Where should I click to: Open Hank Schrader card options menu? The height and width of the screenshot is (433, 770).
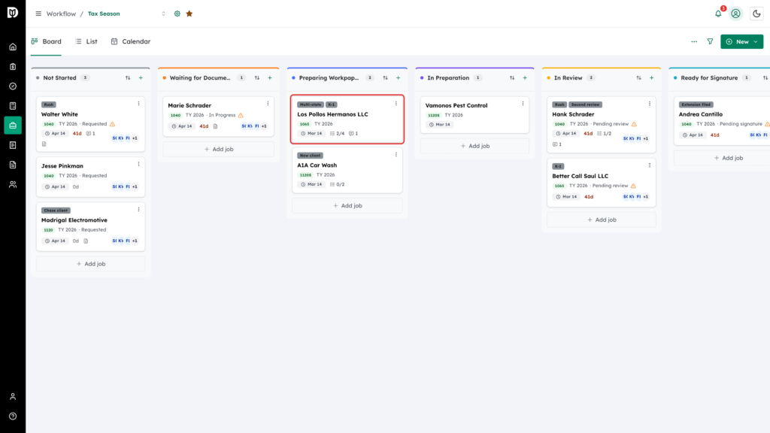650,104
